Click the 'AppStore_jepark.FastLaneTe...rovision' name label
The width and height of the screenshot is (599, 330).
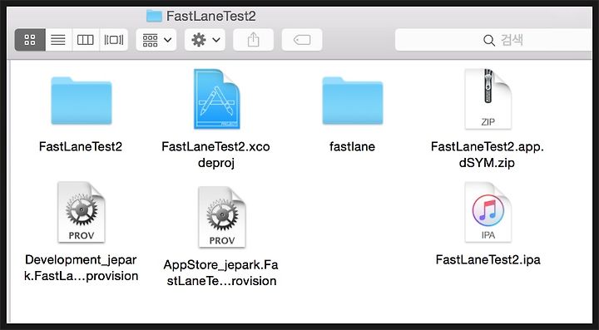tap(221, 273)
